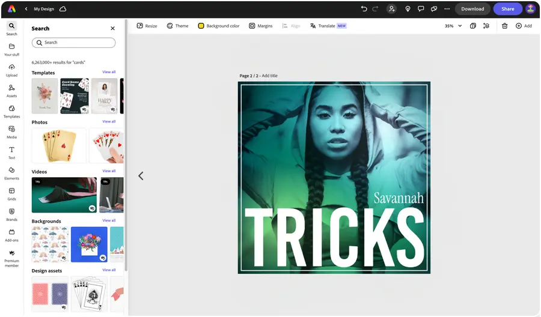Click Add title next to Page 2 / 2
The width and height of the screenshot is (541, 317).
[x=269, y=76]
